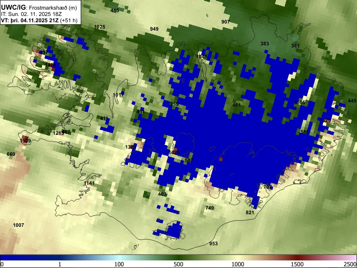Viewport: 357px width, 268px height.
Task: Select the map value label 949
Action: (154, 29)
